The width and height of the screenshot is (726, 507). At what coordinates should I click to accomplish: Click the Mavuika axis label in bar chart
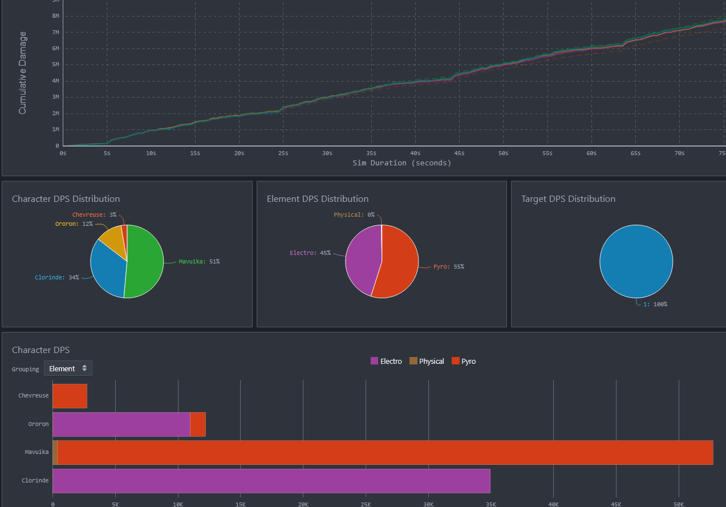click(x=36, y=452)
